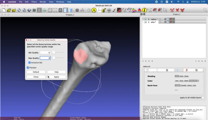Uncheck the Inclusive Sel. checkbox
The height and width of the screenshot is (120, 208).
[x=30, y=63]
